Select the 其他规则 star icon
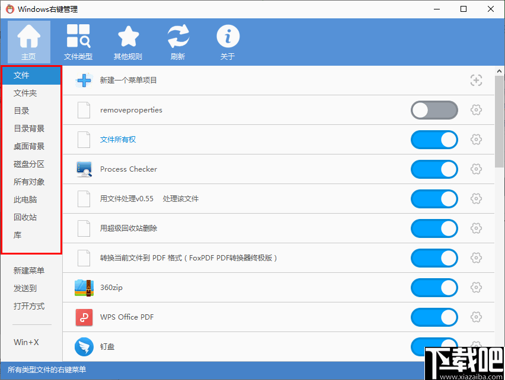The image size is (505, 380). pyautogui.click(x=128, y=37)
